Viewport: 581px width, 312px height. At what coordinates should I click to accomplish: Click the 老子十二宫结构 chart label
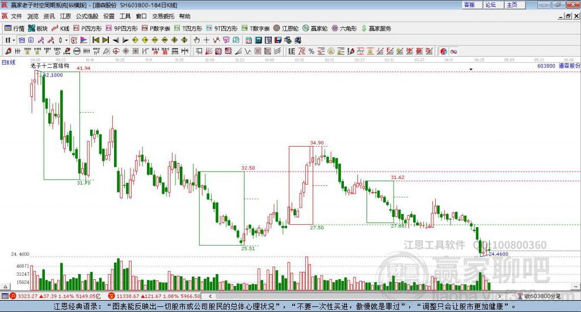pos(50,66)
